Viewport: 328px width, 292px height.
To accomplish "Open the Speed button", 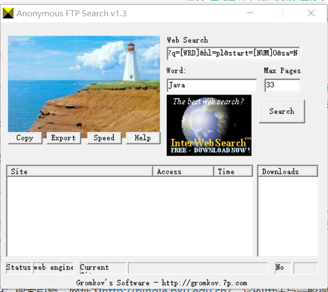I will tap(104, 138).
